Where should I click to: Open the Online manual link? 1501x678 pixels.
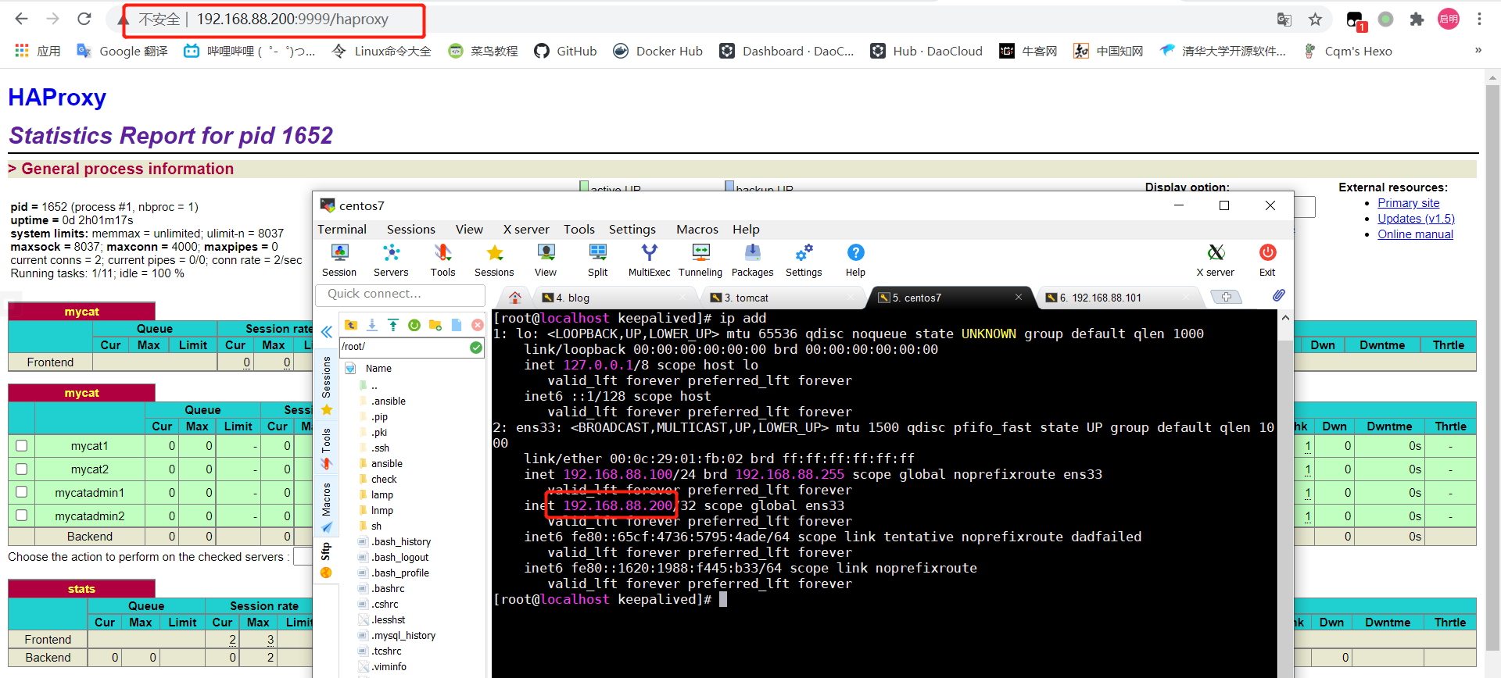(1415, 234)
